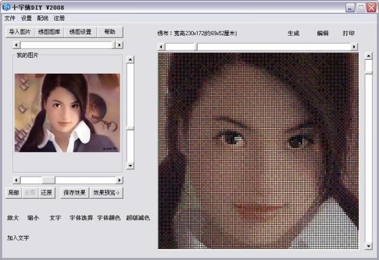Click the 帮助 button

pos(110,32)
